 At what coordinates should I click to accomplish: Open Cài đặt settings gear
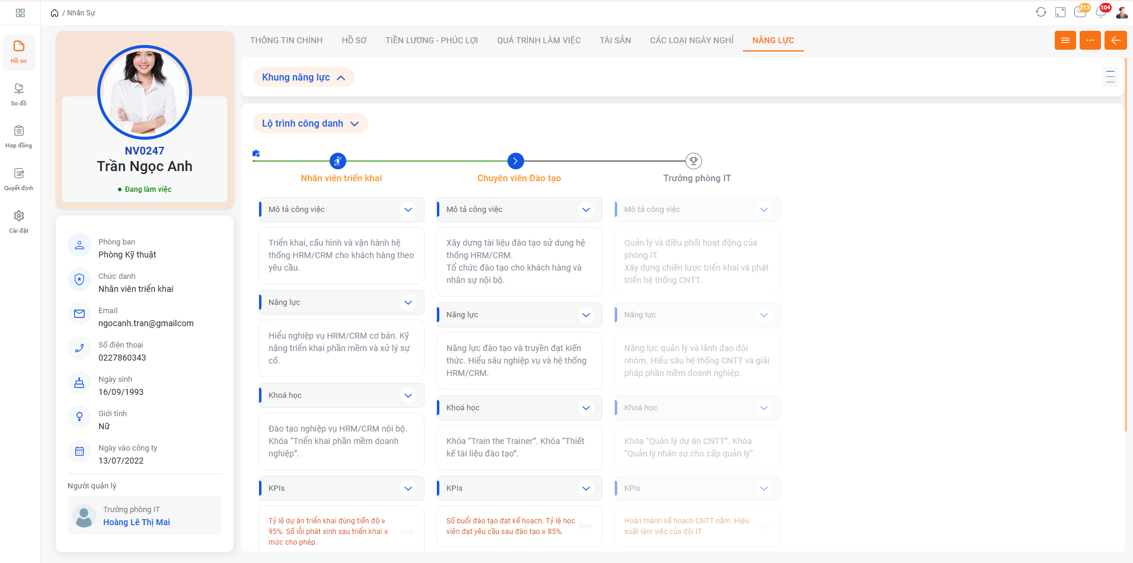point(19,221)
